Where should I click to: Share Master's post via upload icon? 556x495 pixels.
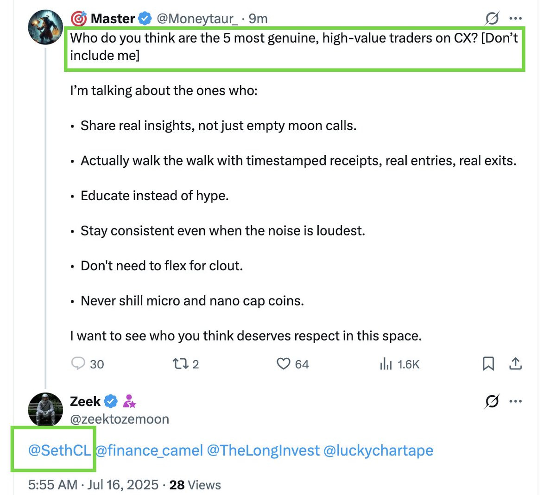pyautogui.click(x=515, y=364)
